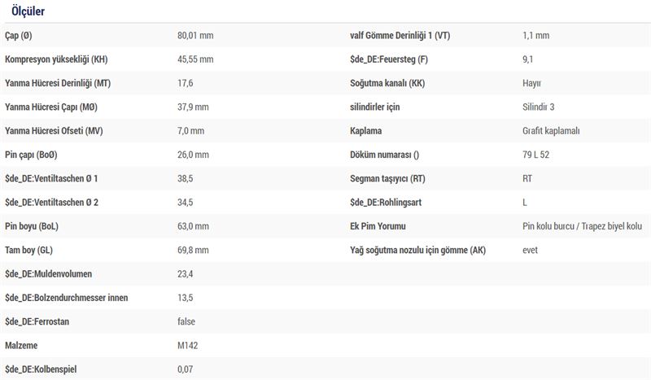Click the Soğutma kanalı (KK) value Hayır

[x=531, y=83]
